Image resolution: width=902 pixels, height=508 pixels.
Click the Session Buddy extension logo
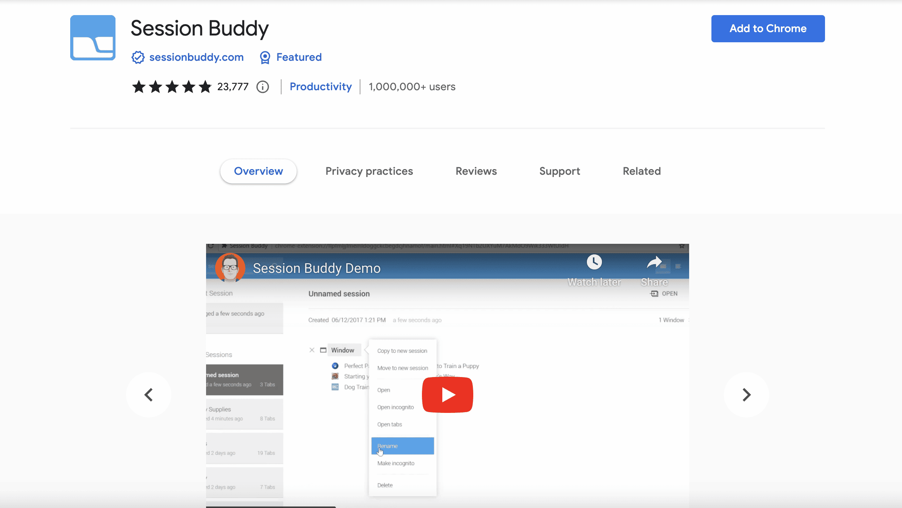coord(92,38)
